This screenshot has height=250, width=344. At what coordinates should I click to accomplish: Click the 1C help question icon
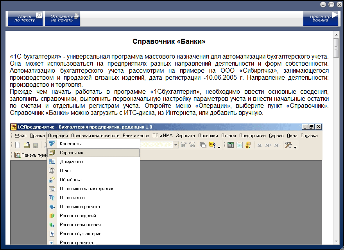(212, 145)
